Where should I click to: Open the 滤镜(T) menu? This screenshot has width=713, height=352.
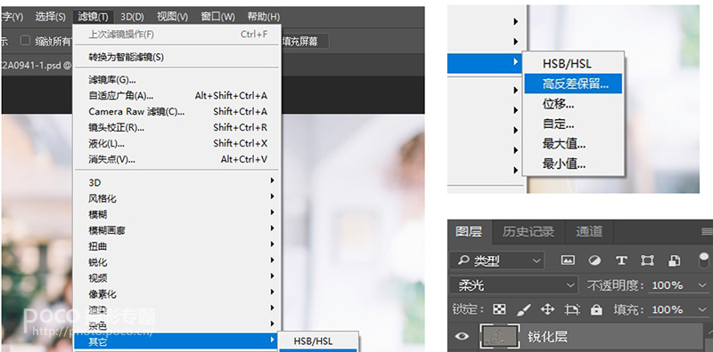93,17
